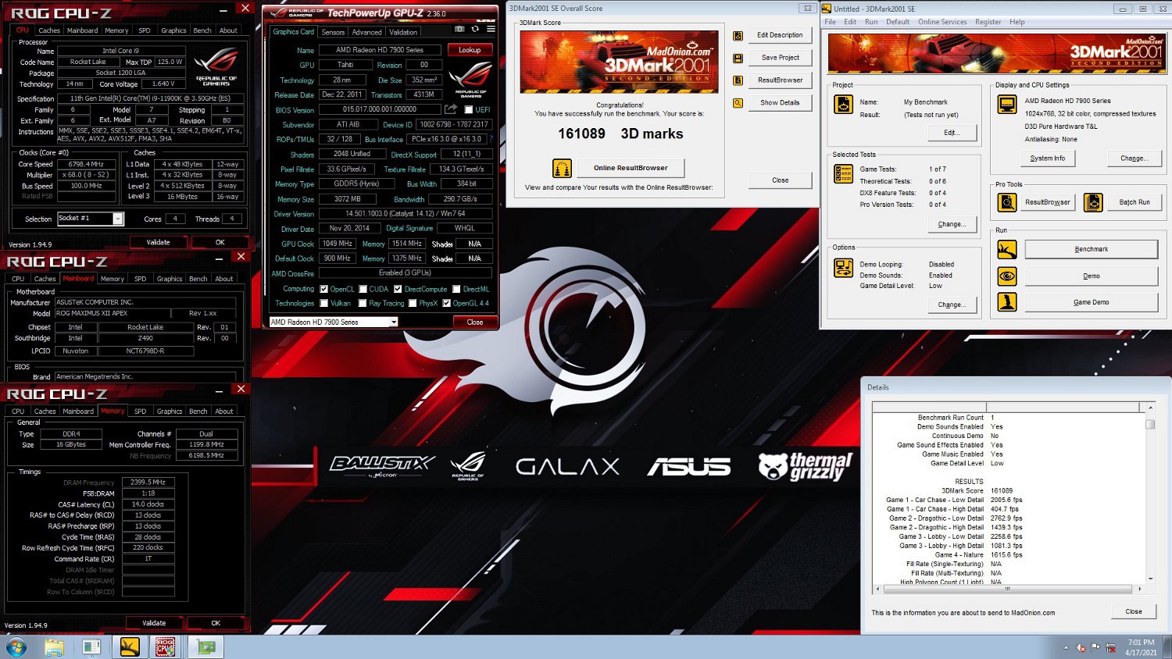1172x659 pixels.
Task: Click the floppy disk icon beside Save Project
Action: click(x=738, y=59)
